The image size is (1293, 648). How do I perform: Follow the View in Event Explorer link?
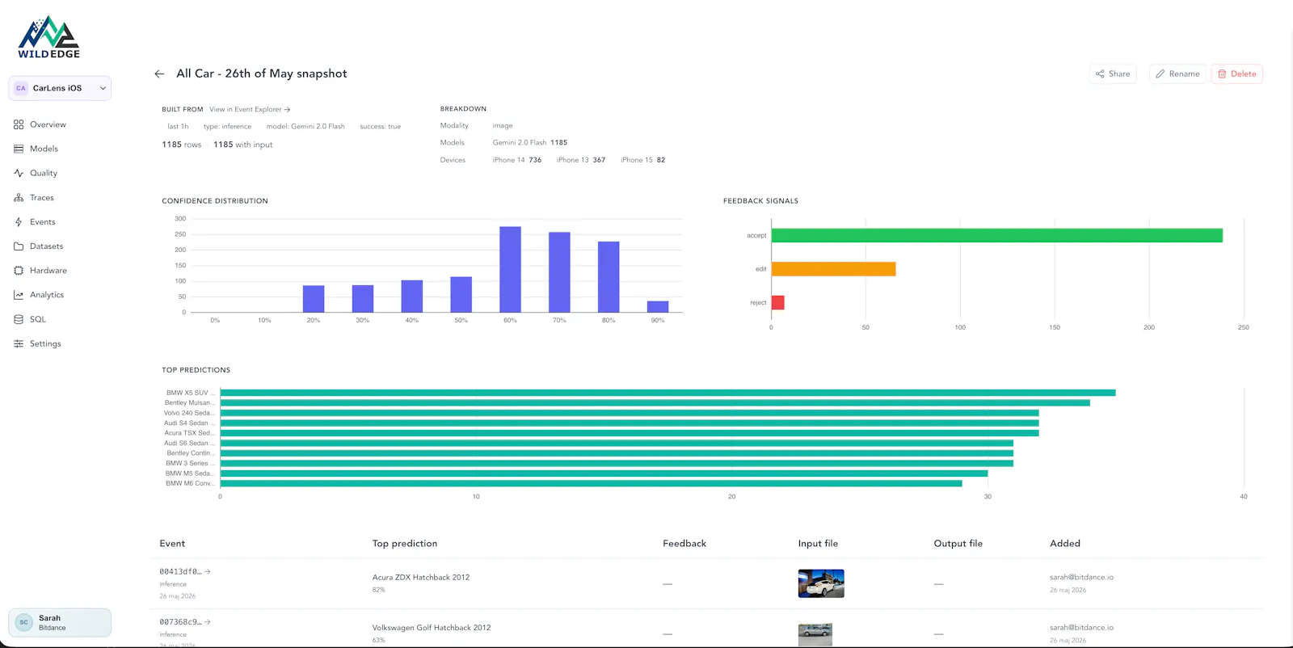click(250, 109)
